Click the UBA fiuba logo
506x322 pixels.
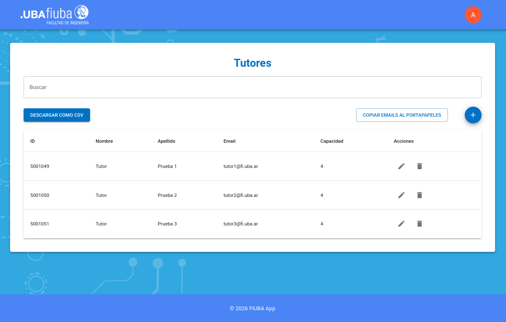(x=55, y=15)
